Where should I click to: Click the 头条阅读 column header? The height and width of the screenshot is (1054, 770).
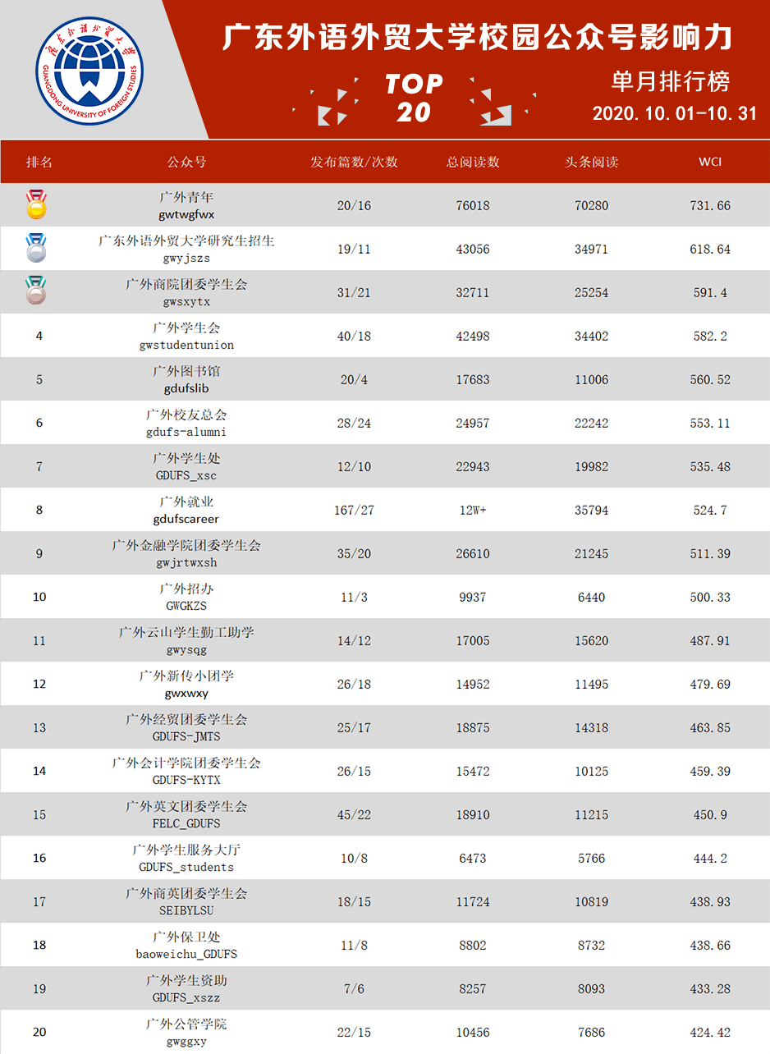pyautogui.click(x=592, y=162)
